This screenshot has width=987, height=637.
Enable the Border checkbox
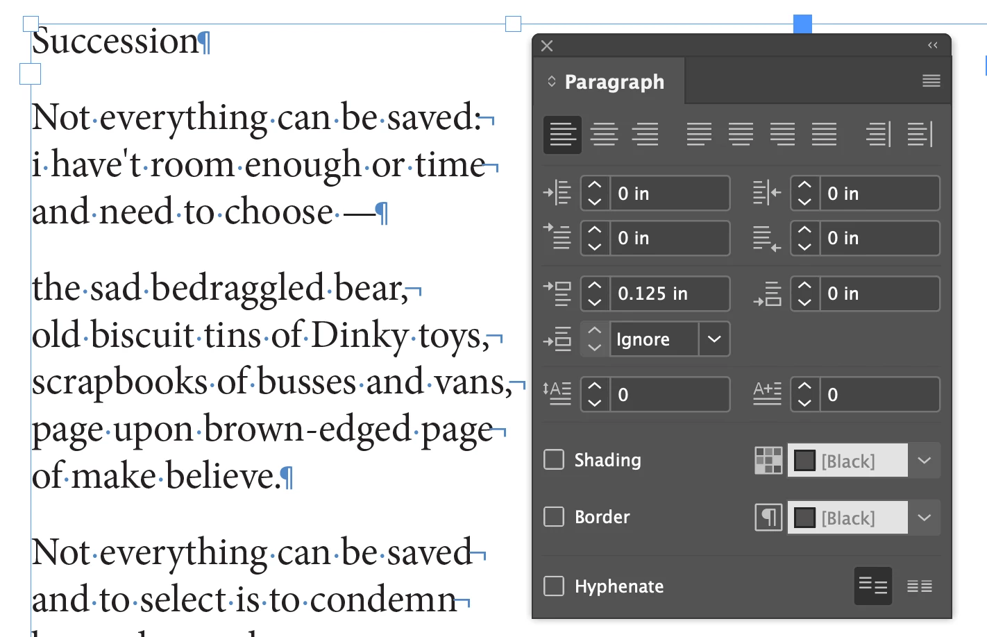coord(554,516)
